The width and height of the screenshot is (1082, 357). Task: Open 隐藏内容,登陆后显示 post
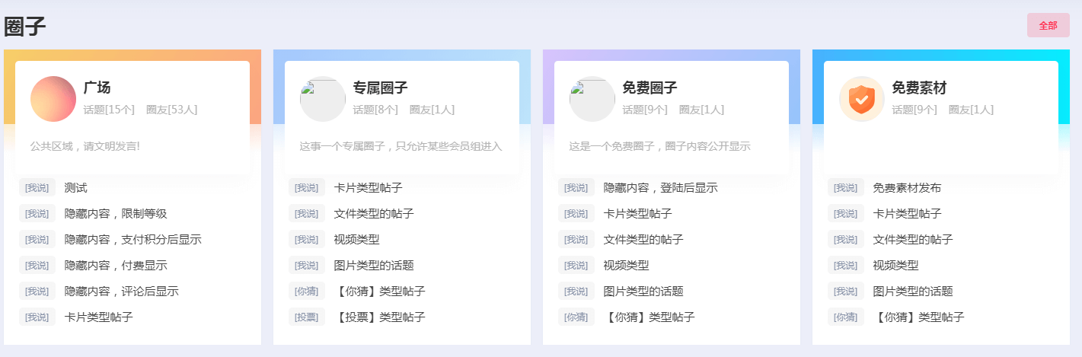coord(661,188)
